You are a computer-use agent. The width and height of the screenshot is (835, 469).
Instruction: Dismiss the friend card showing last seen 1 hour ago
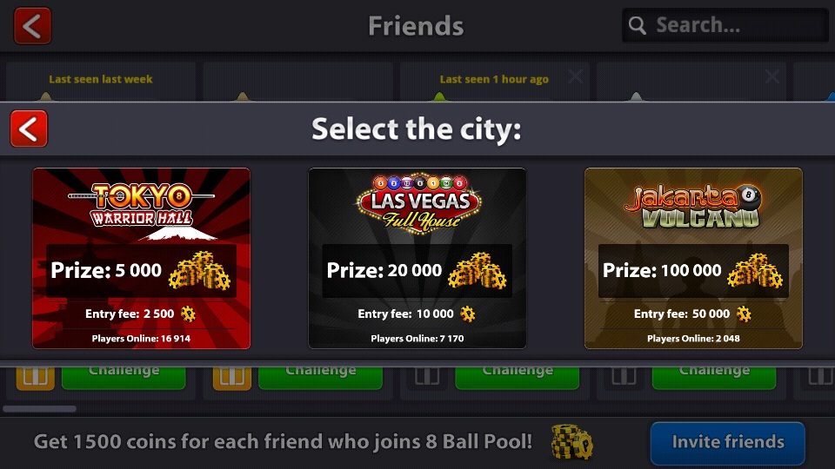(x=575, y=76)
